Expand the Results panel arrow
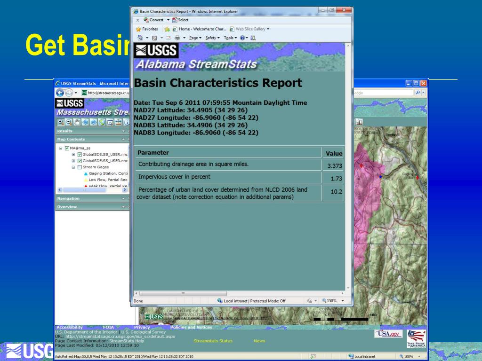 point(124,131)
